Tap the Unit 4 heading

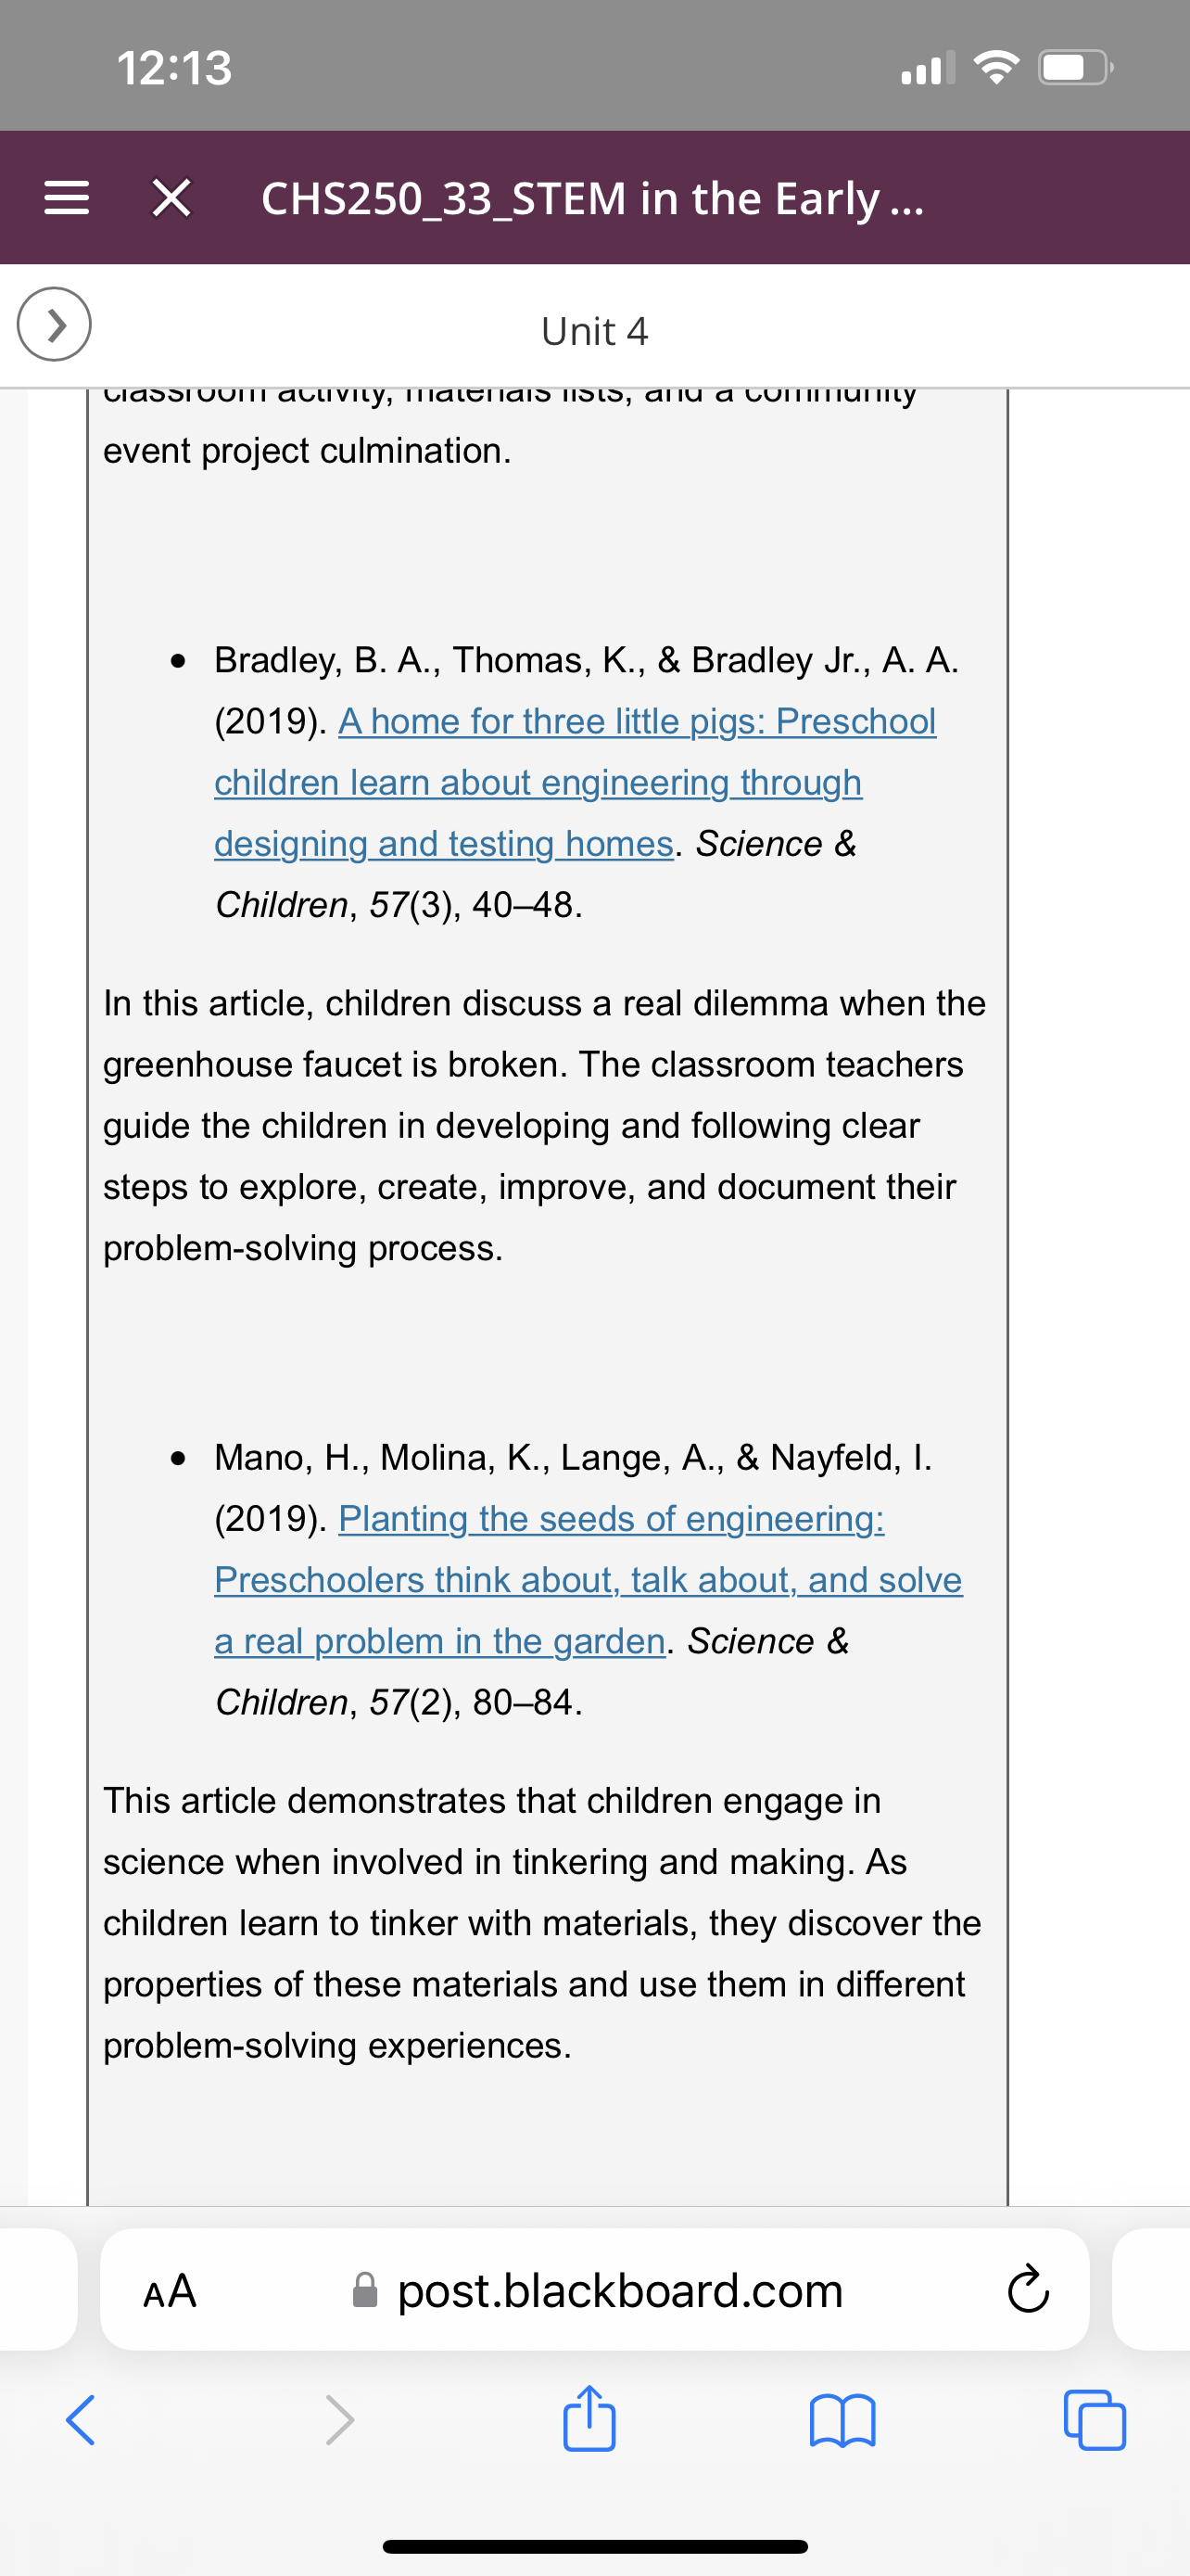pos(594,331)
